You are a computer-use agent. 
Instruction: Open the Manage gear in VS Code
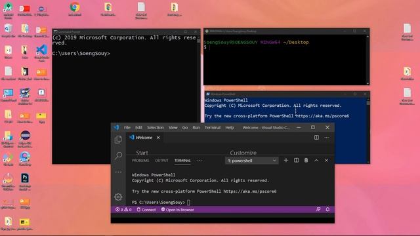coord(118,197)
